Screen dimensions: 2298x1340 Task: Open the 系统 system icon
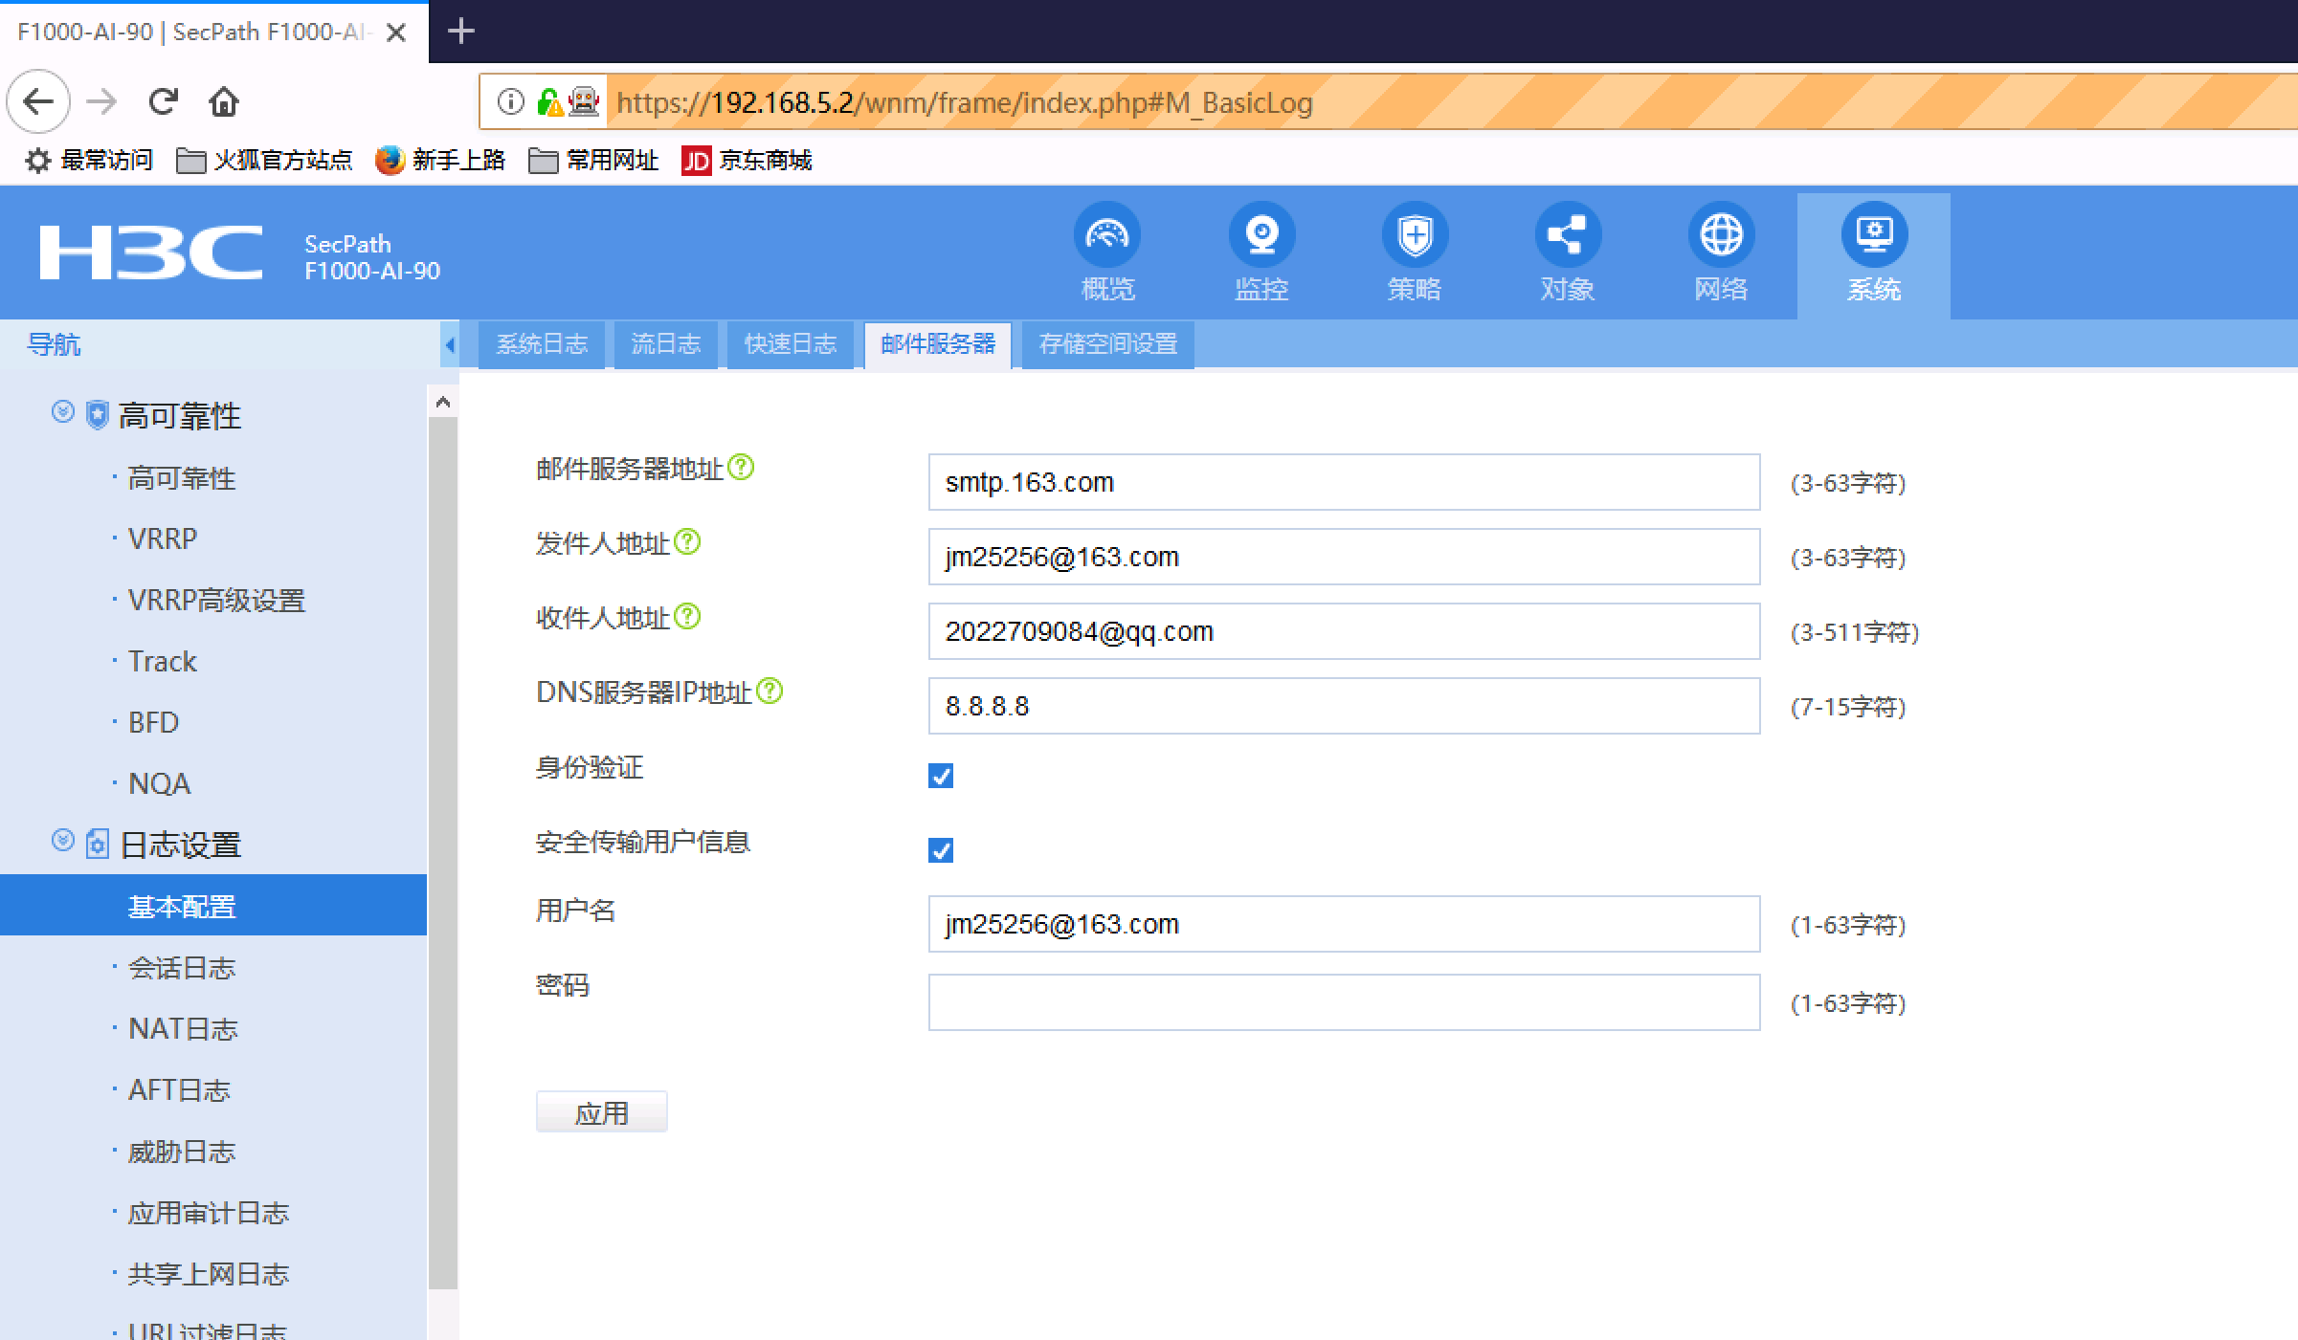1874,235
